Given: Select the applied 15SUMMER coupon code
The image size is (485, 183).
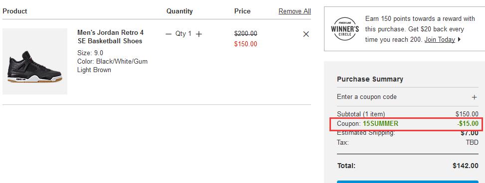Looking at the screenshot, I should tap(380, 124).
